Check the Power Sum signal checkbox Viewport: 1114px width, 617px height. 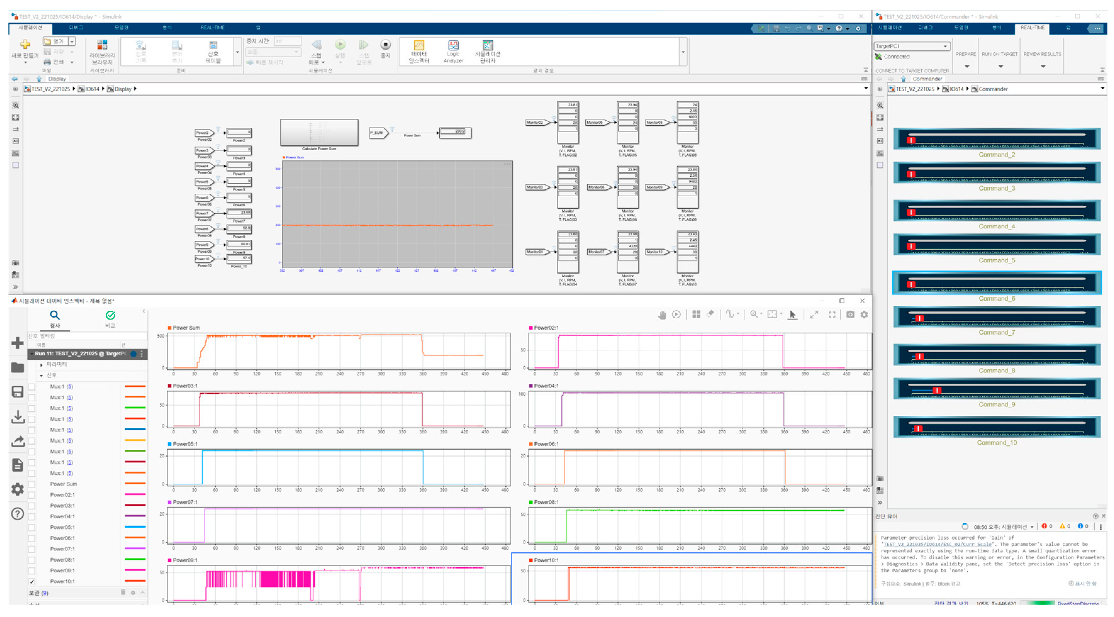[32, 484]
